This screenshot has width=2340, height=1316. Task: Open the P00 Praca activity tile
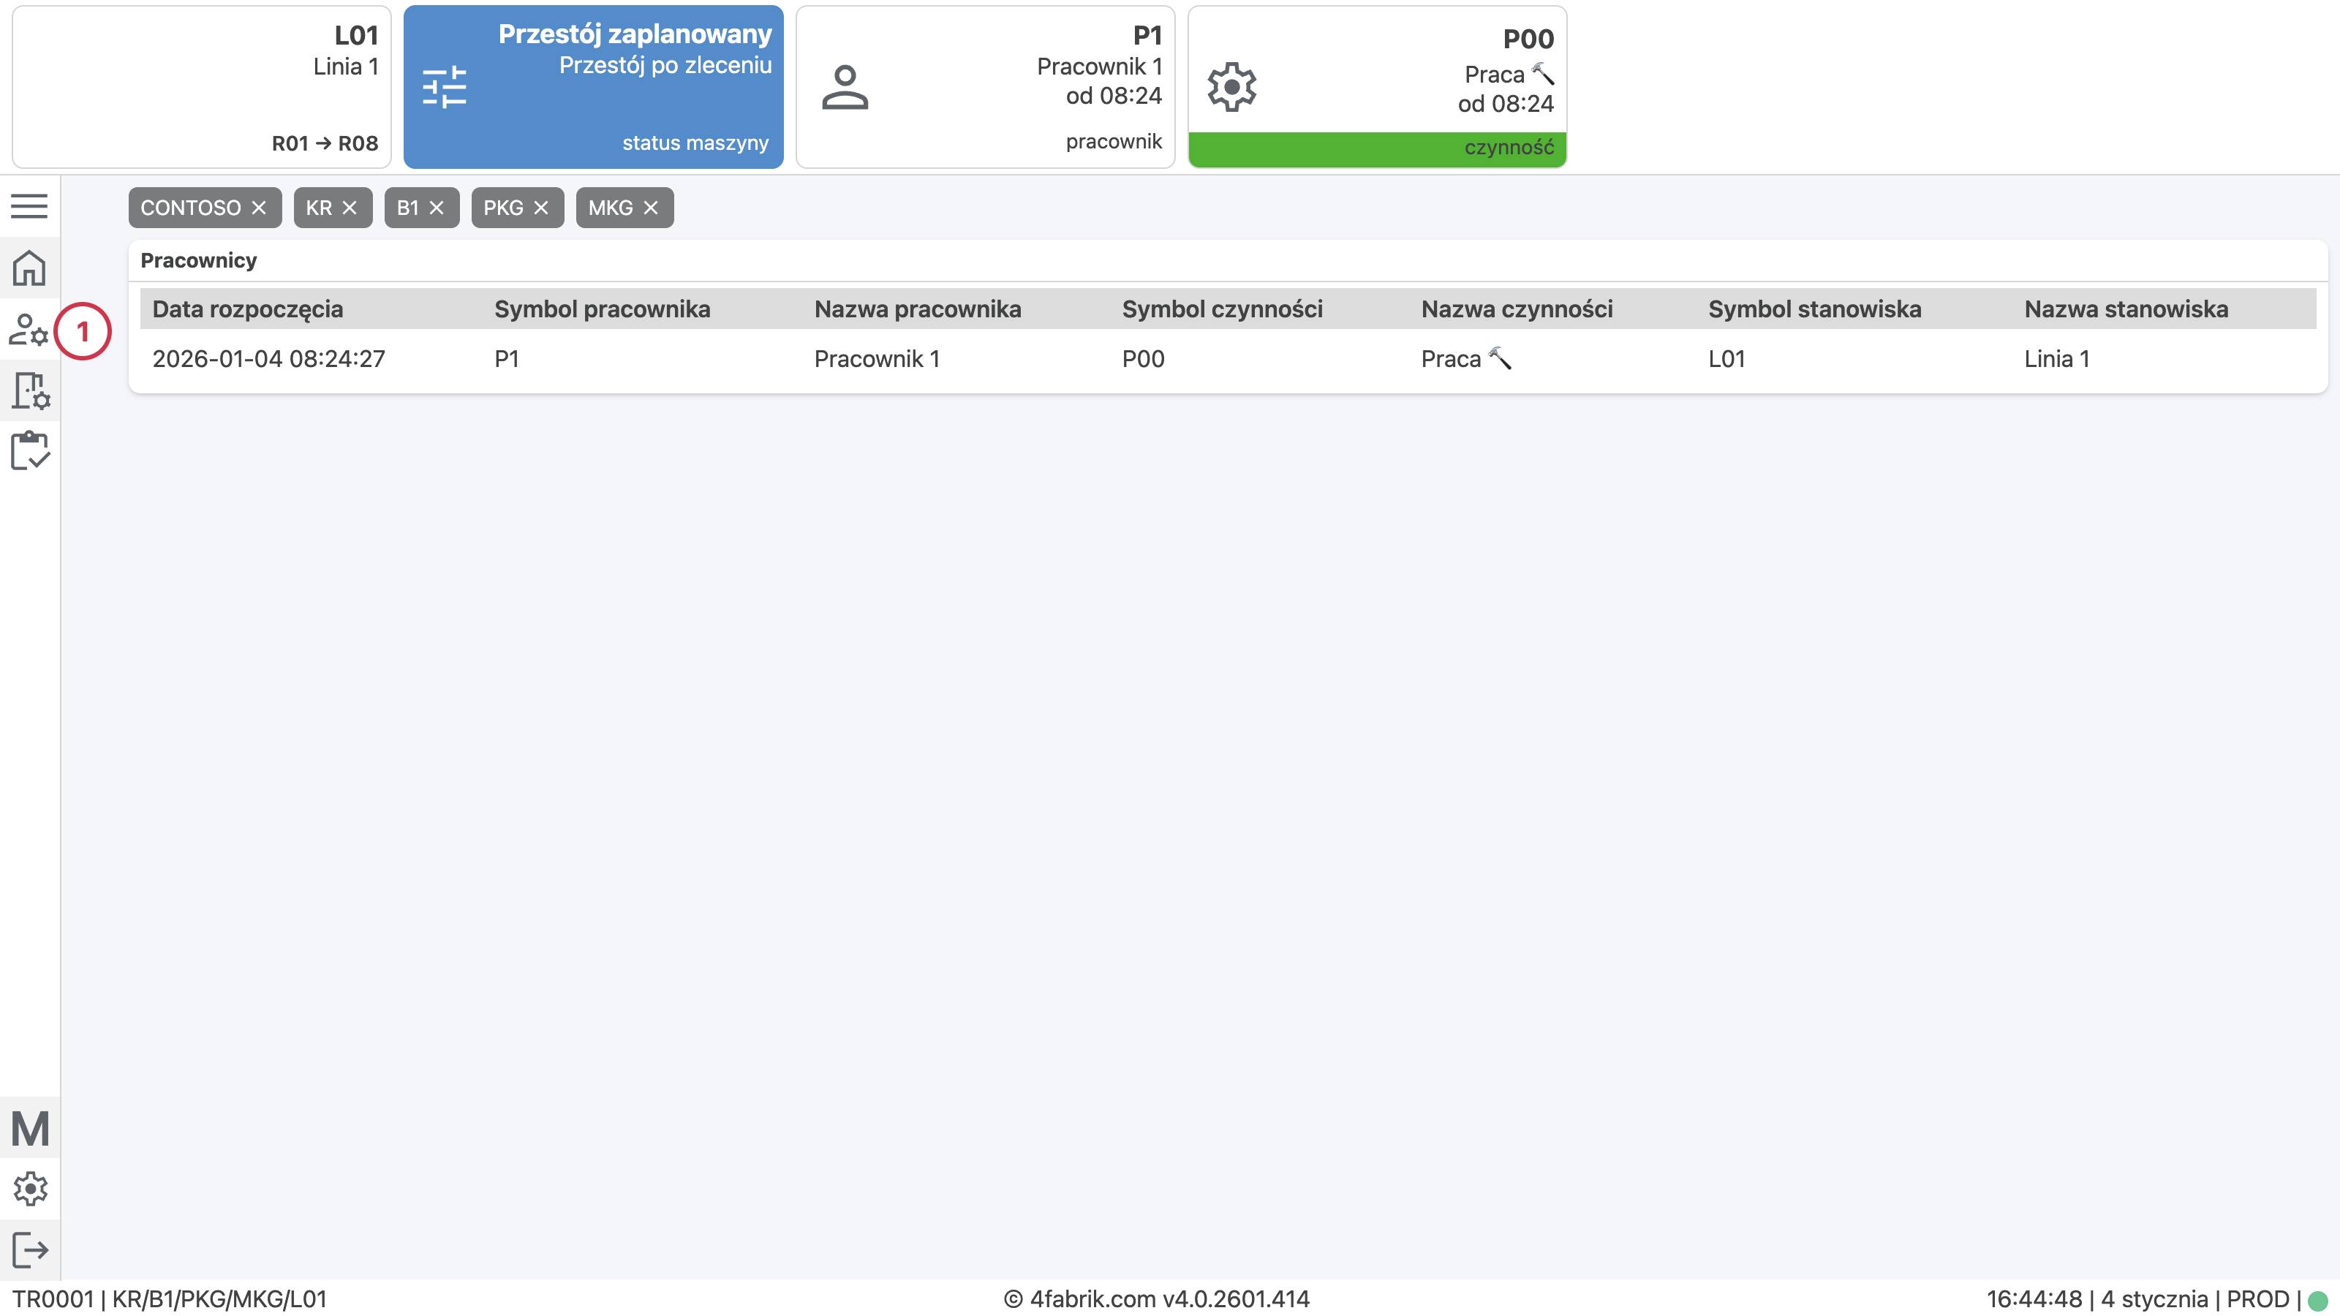(1377, 87)
